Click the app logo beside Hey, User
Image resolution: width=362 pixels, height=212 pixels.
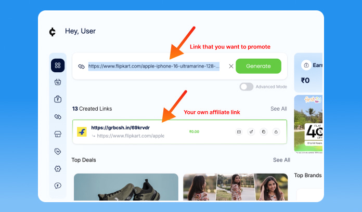pos(53,32)
